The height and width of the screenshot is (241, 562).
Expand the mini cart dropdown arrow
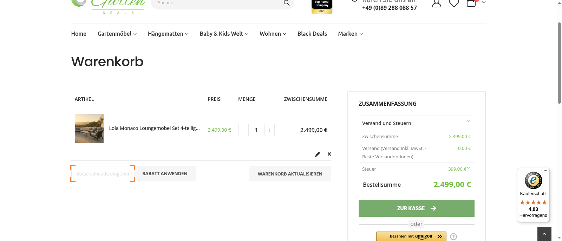coord(484,2)
